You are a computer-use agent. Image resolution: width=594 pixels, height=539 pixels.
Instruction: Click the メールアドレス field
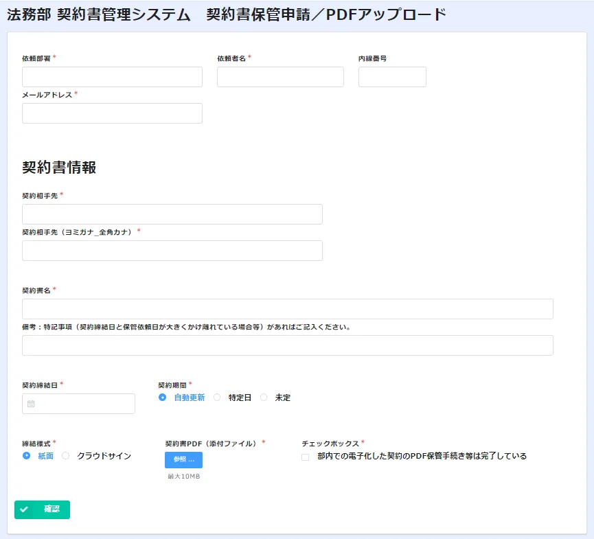tap(112, 113)
